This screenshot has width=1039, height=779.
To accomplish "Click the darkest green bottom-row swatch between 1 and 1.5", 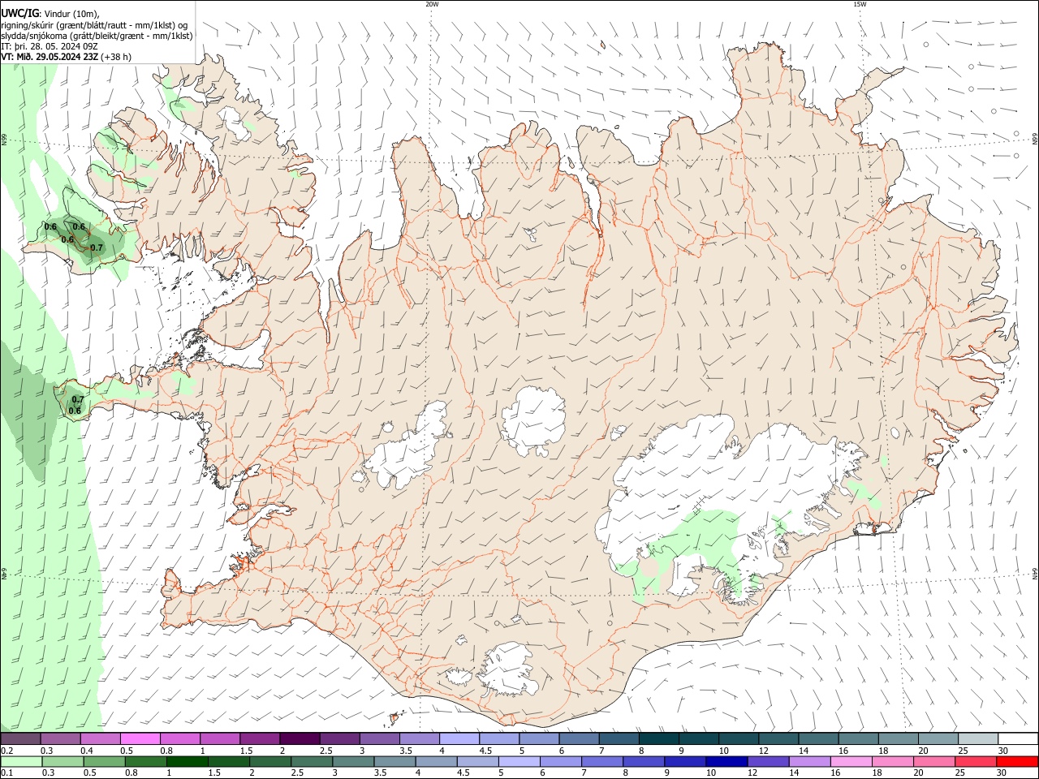I will tap(187, 762).
